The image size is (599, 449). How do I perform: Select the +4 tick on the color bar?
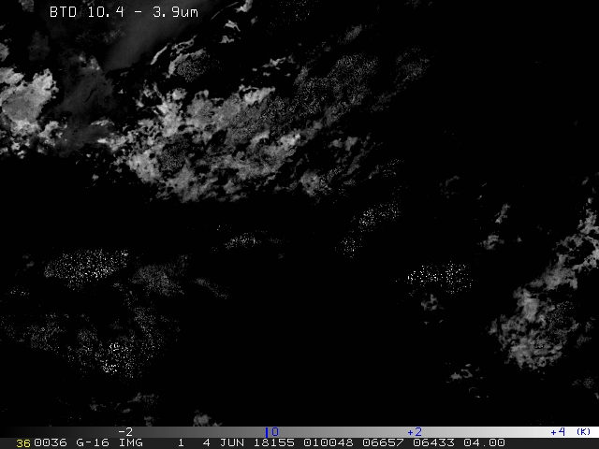558,432
